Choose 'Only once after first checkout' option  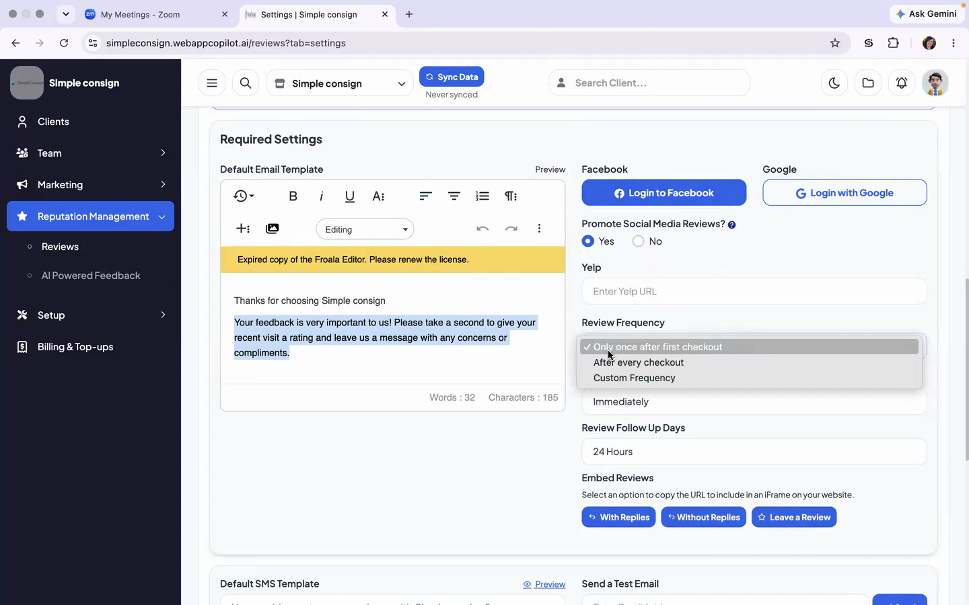click(x=750, y=347)
